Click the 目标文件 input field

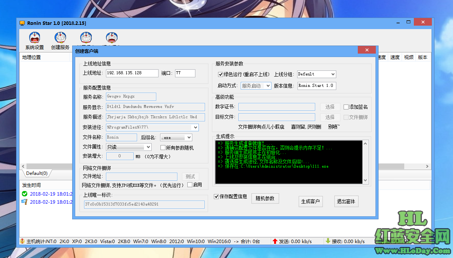coord(276,117)
